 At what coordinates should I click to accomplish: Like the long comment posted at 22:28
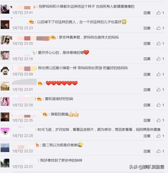(x=159, y=136)
